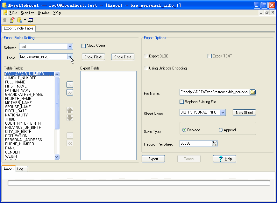Click the disconnect session icon with red X
This screenshot has height=203, width=277.
point(12,20)
